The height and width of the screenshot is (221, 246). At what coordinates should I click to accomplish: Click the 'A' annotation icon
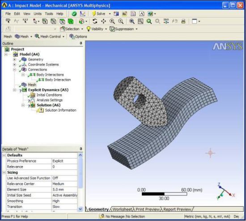tap(141, 14)
